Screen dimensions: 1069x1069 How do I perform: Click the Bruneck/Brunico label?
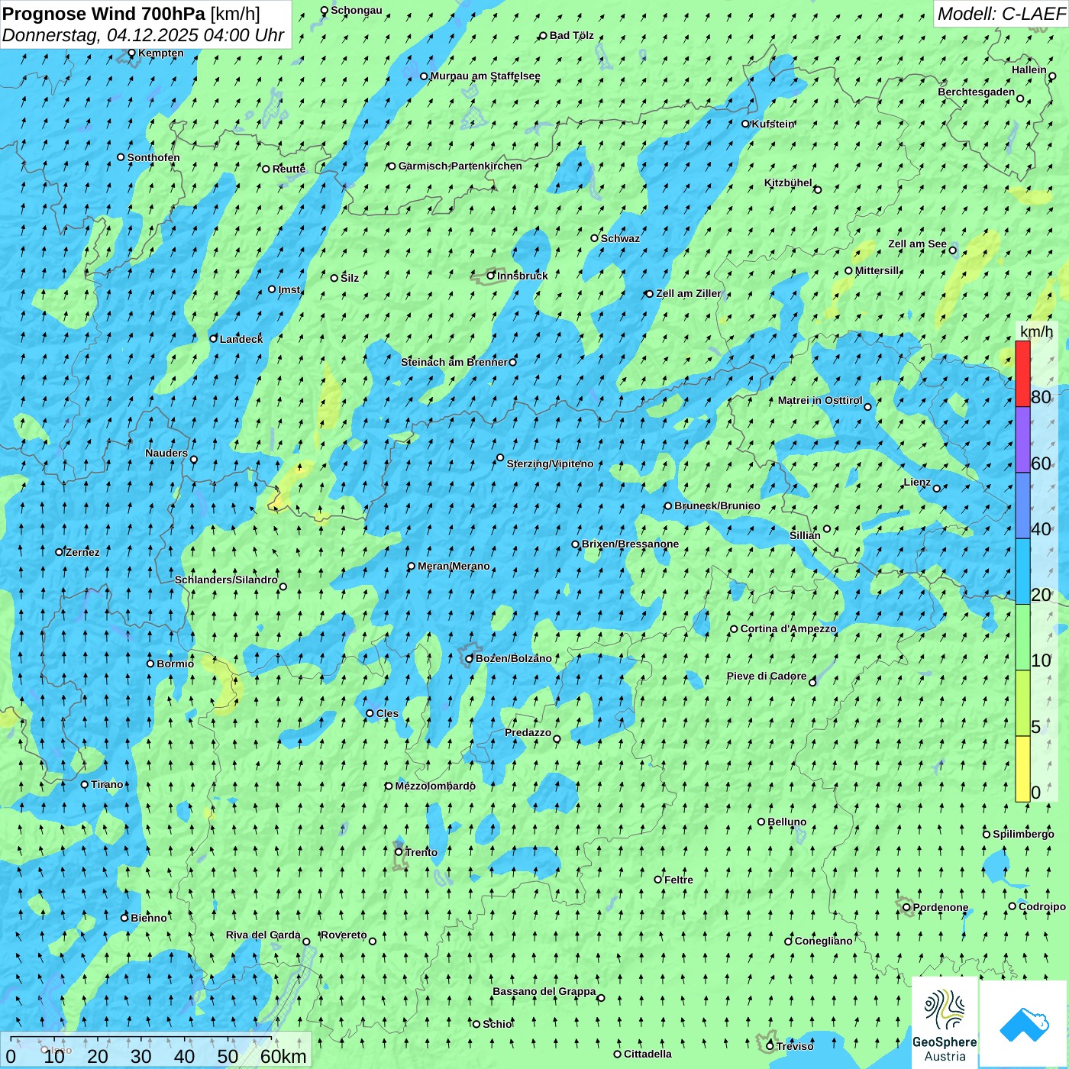[717, 505]
